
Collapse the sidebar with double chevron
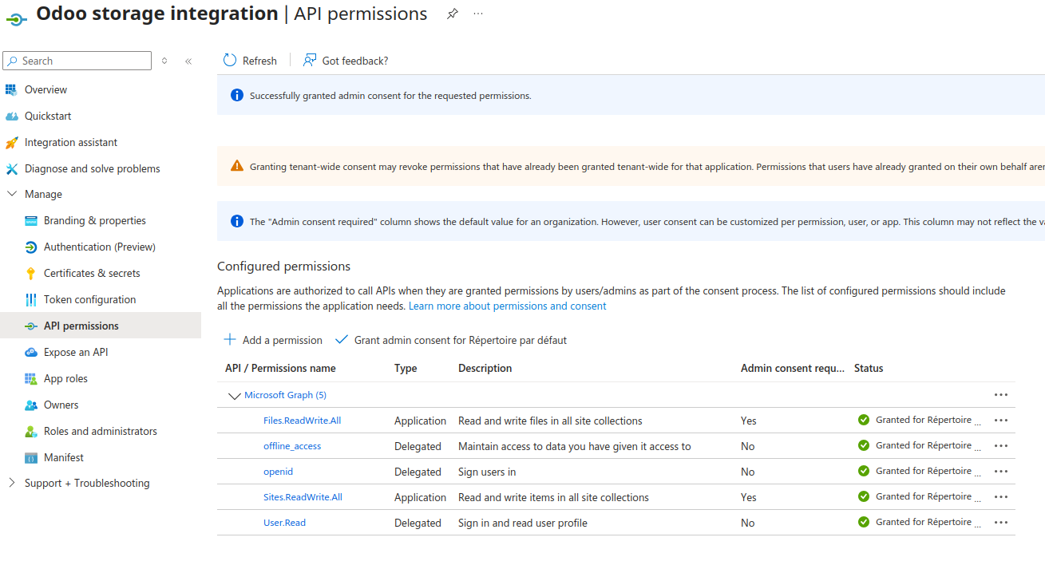pos(188,61)
